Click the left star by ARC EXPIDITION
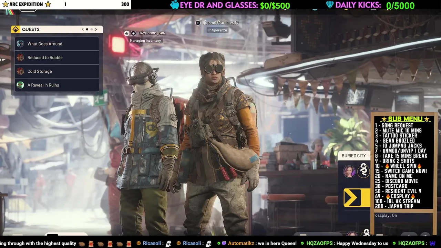The width and height of the screenshot is (441, 248). (5, 4)
